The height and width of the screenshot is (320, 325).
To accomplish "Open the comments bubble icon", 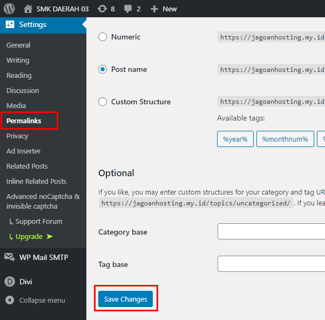I will 129,9.
